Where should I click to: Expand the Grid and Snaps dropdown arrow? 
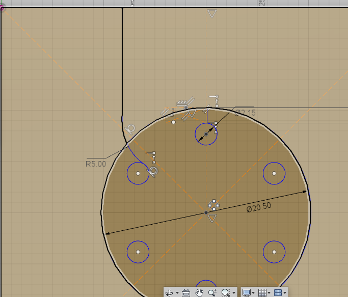pyautogui.click(x=269, y=293)
